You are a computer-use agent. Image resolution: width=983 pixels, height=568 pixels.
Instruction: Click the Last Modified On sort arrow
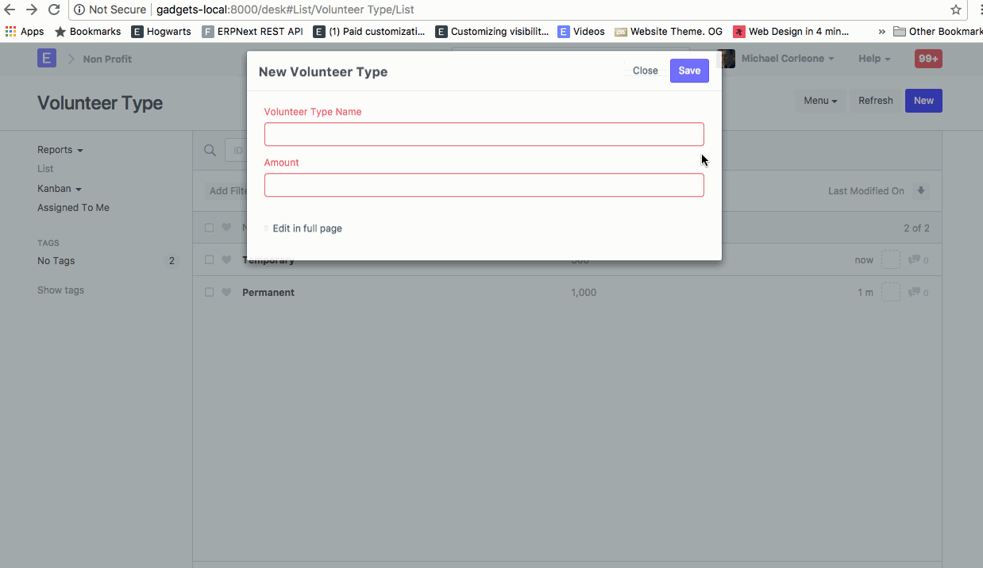[x=920, y=190]
